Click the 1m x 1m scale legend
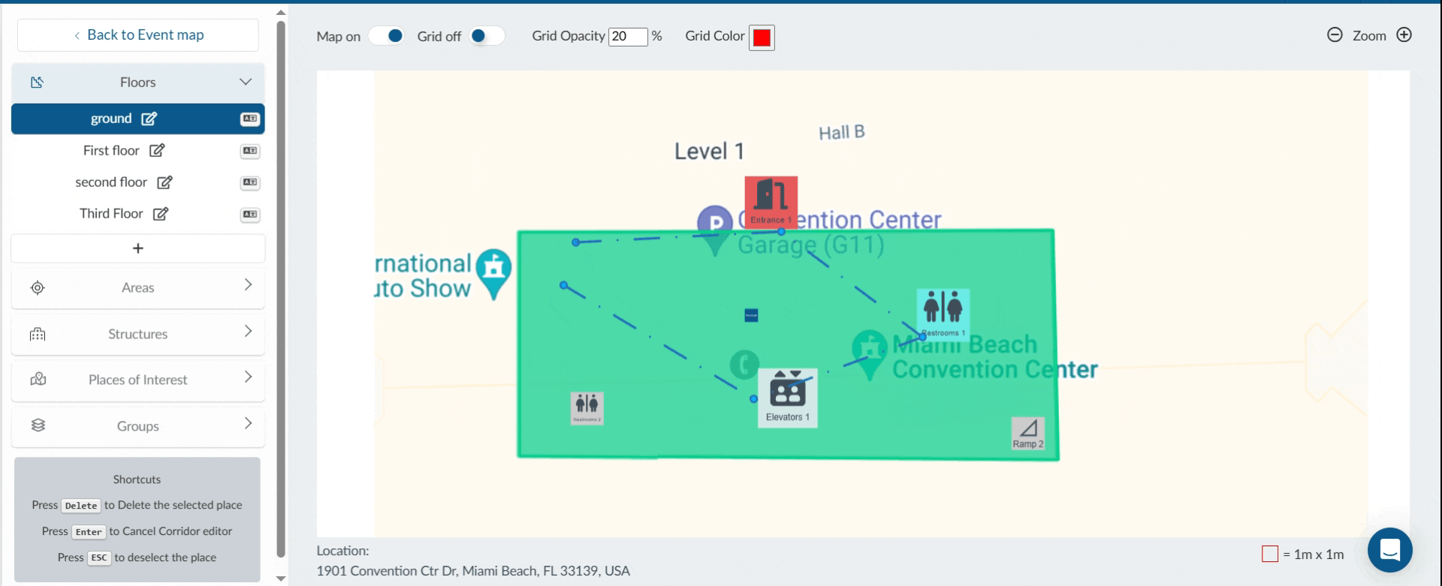The image size is (1442, 586). tap(1303, 554)
